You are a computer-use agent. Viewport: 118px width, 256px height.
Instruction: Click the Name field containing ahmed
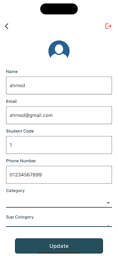[x=59, y=85]
